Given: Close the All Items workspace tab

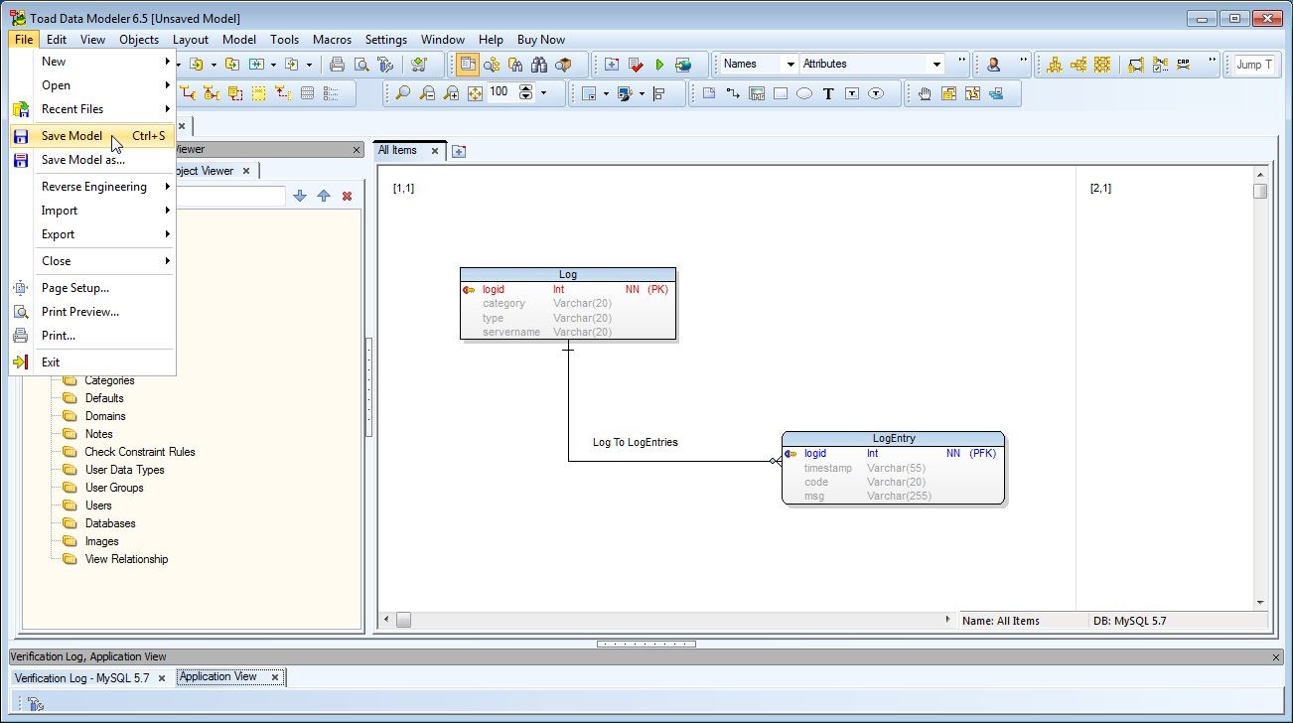Looking at the screenshot, I should point(434,151).
